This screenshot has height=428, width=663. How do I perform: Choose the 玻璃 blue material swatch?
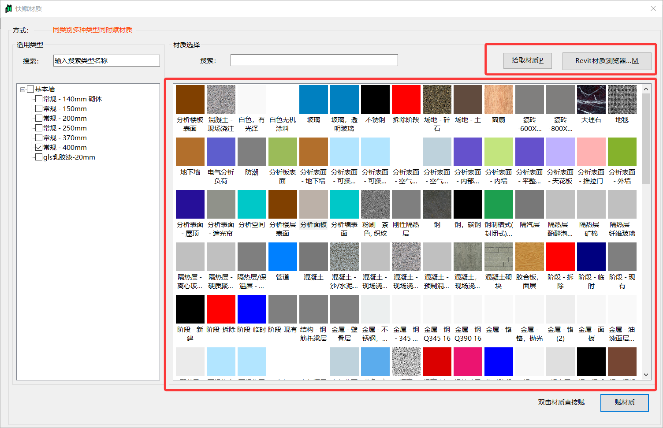pyautogui.click(x=313, y=100)
